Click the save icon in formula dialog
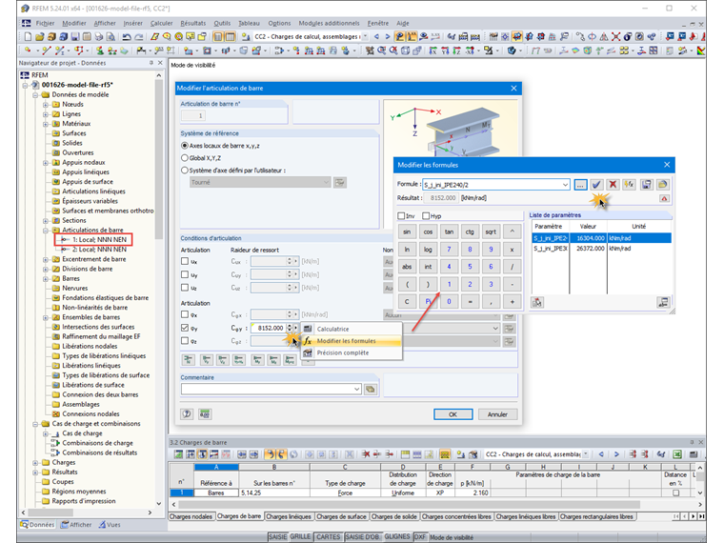This screenshot has height=543, width=724. tap(647, 185)
